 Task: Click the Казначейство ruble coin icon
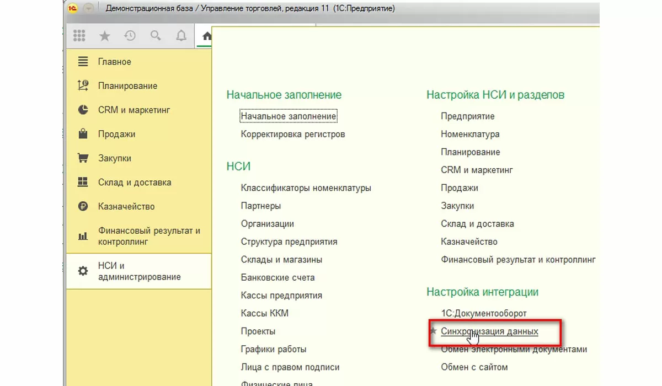[x=83, y=207]
